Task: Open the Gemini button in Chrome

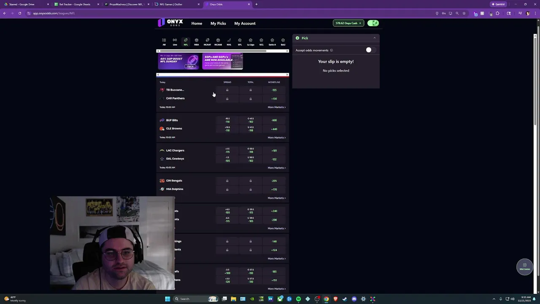Action: click(x=498, y=4)
